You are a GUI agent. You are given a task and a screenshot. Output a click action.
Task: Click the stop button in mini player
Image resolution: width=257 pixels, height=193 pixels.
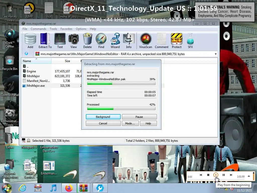pyautogui.click(x=208, y=175)
